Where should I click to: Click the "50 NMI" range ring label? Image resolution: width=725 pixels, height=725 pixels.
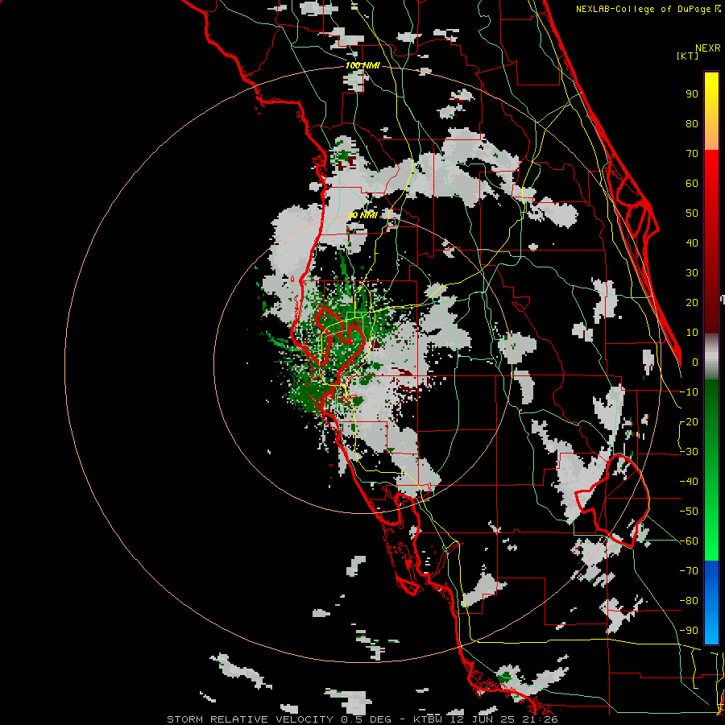click(x=362, y=215)
